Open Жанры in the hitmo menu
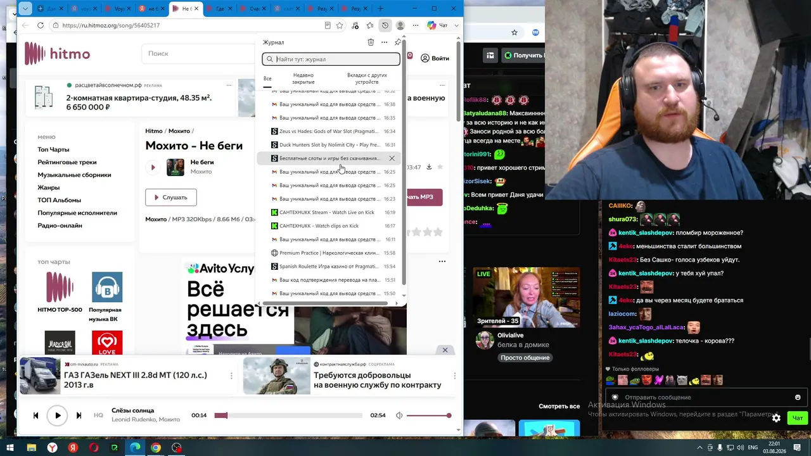811x456 pixels. coord(48,187)
